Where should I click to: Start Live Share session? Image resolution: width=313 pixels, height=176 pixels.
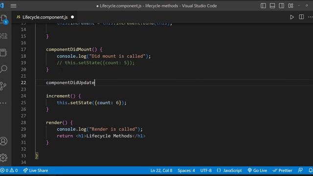point(36,171)
